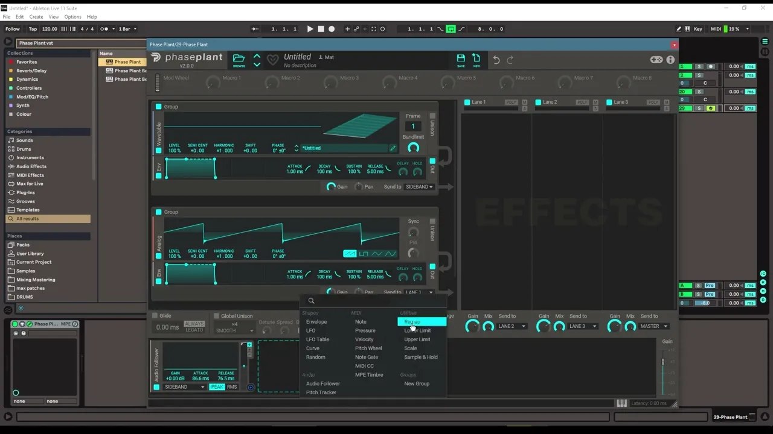Toggle Ableton loop switch
The width and height of the screenshot is (773, 434).
451,29
